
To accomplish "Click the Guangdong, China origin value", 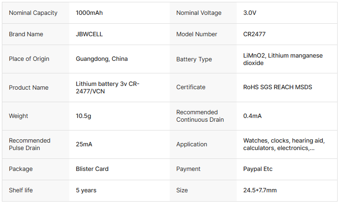I will (101, 59).
